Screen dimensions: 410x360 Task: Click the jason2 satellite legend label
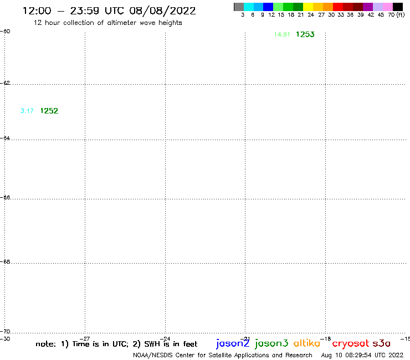click(233, 343)
